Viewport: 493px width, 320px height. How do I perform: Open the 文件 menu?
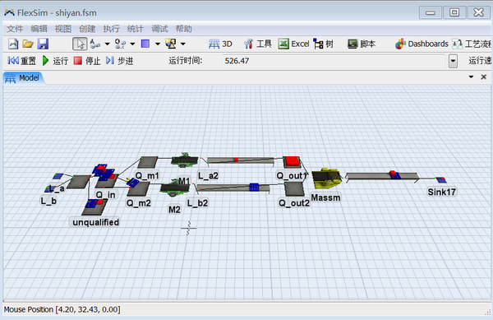point(15,29)
